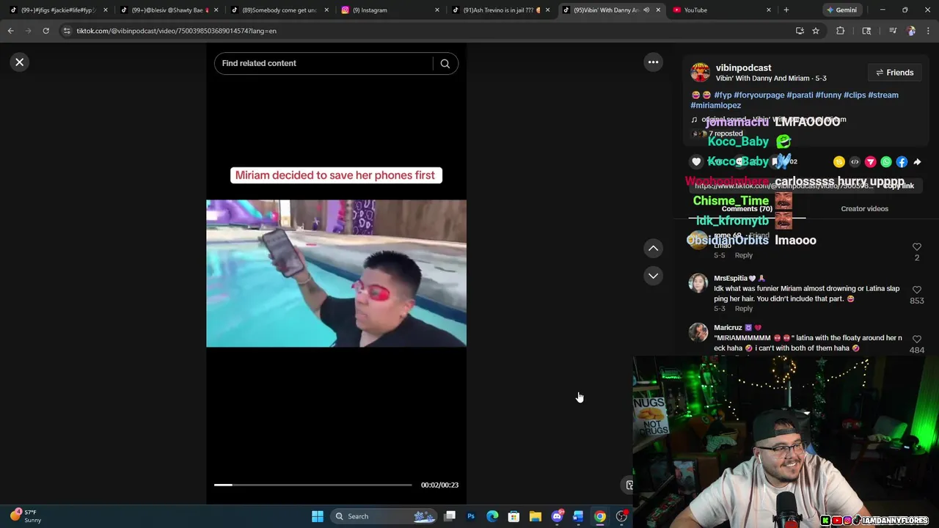Open Discord from the taskbar
Viewport: 939px width, 528px height.
tap(557, 516)
